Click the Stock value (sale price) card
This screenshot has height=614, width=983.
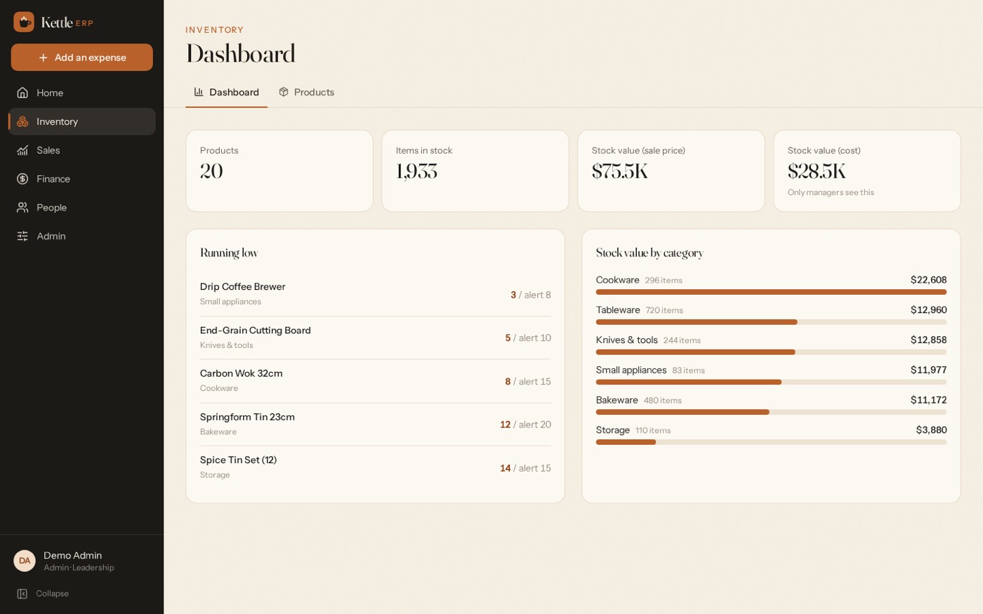(671, 171)
